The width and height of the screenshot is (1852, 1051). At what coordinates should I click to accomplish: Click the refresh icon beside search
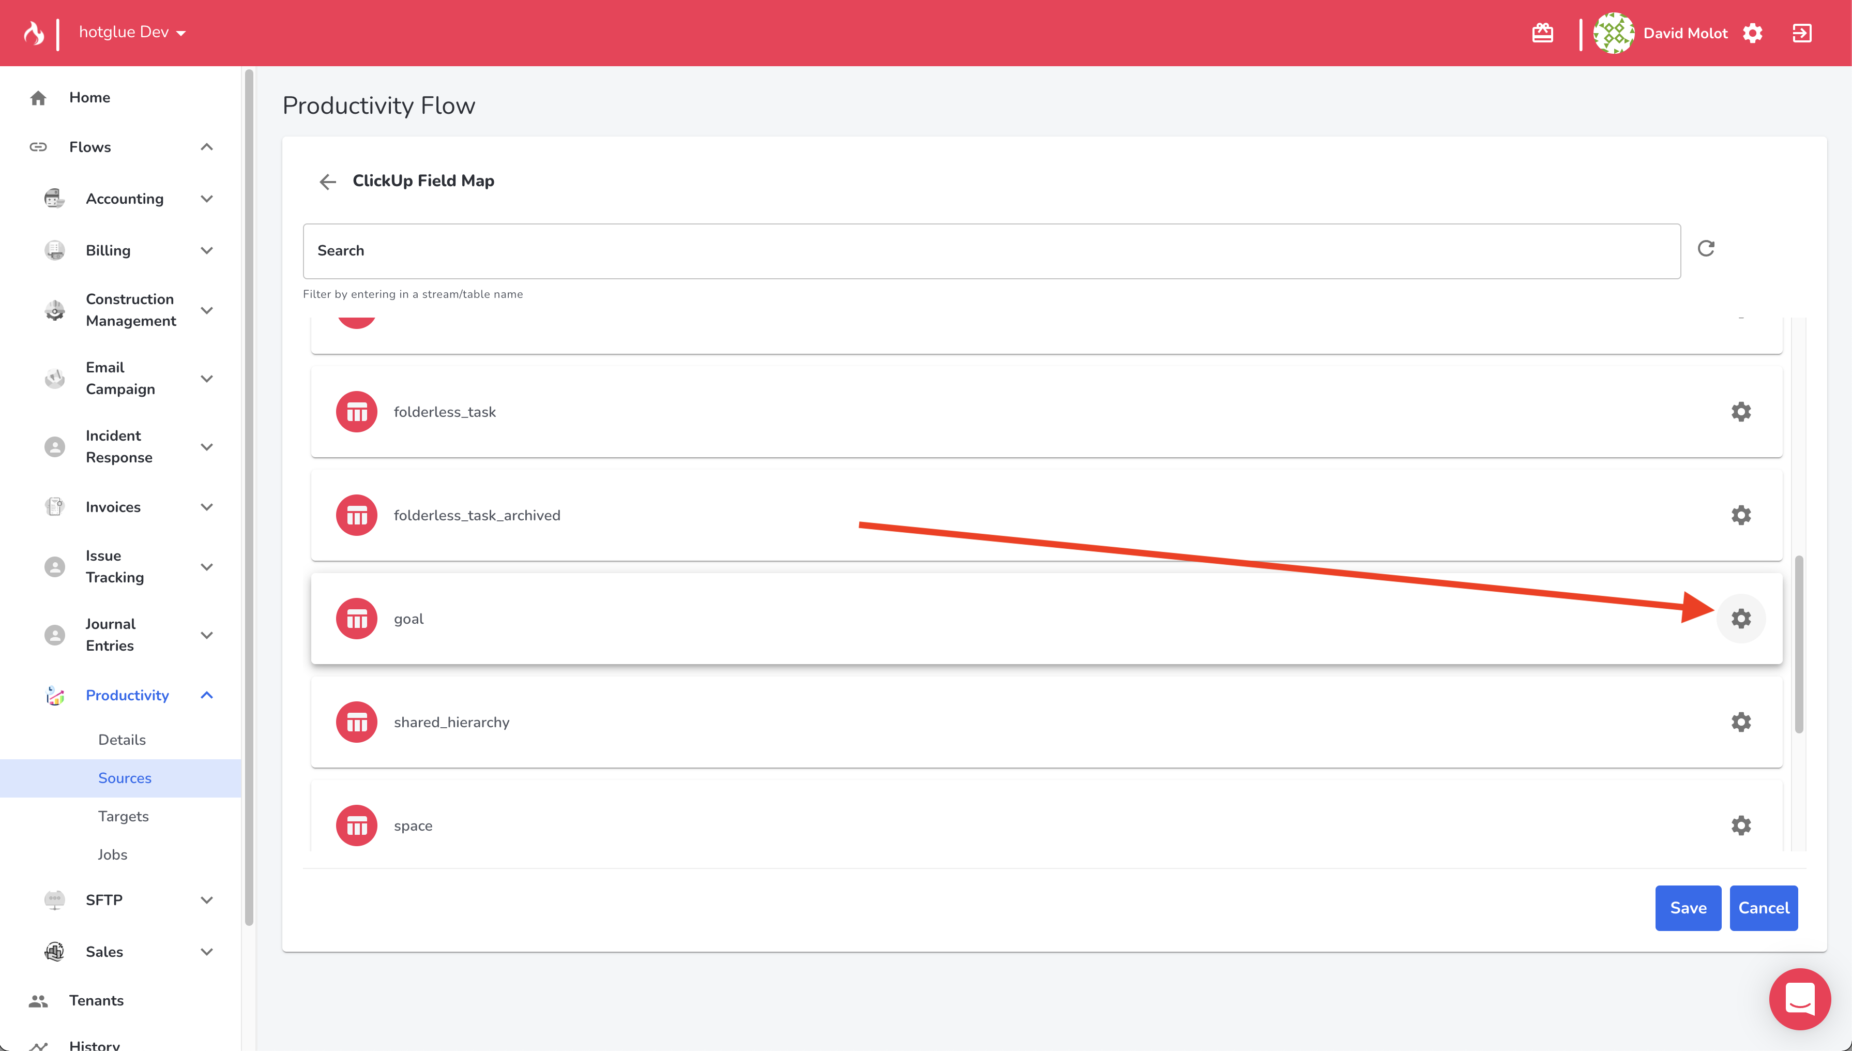1706,249
